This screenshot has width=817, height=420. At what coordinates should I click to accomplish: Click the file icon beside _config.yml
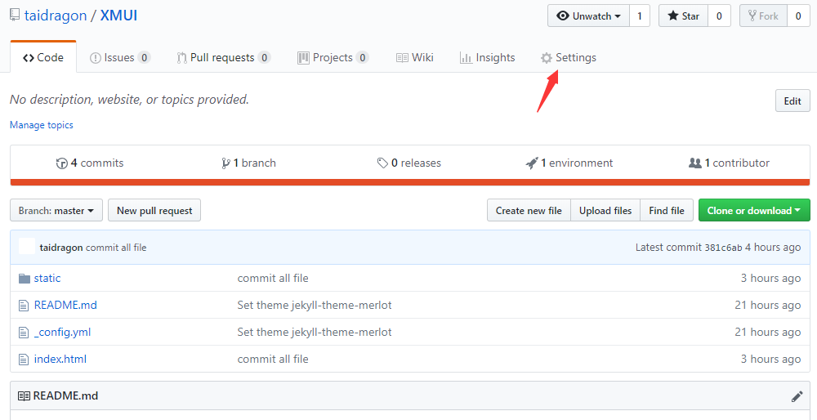coord(24,333)
